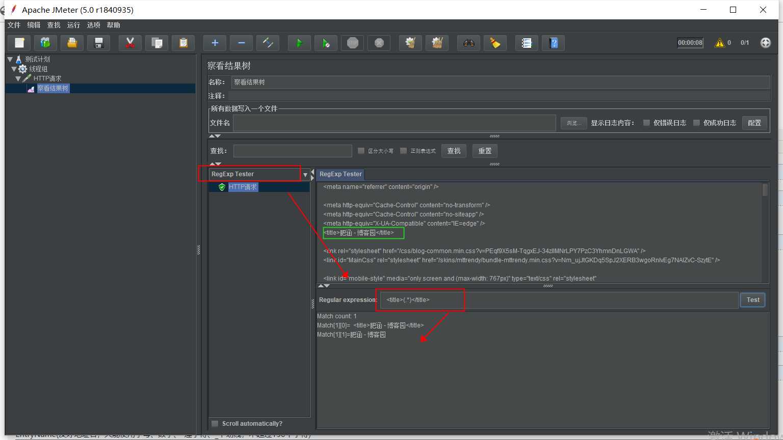Expand all tree nodes with plus icon
The image size is (783, 440).
pyautogui.click(x=215, y=43)
